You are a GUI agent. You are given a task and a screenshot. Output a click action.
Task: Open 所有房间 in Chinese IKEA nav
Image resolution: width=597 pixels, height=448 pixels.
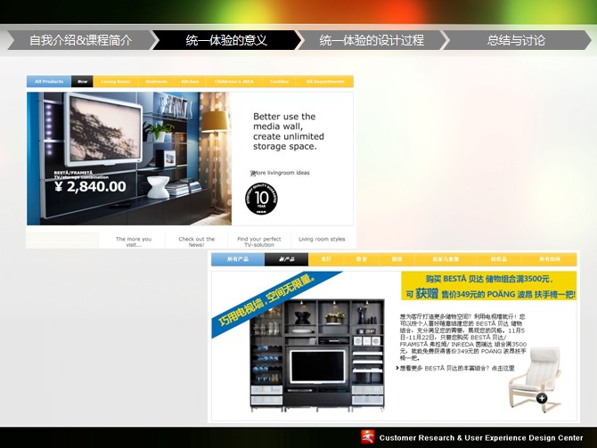[x=550, y=259]
